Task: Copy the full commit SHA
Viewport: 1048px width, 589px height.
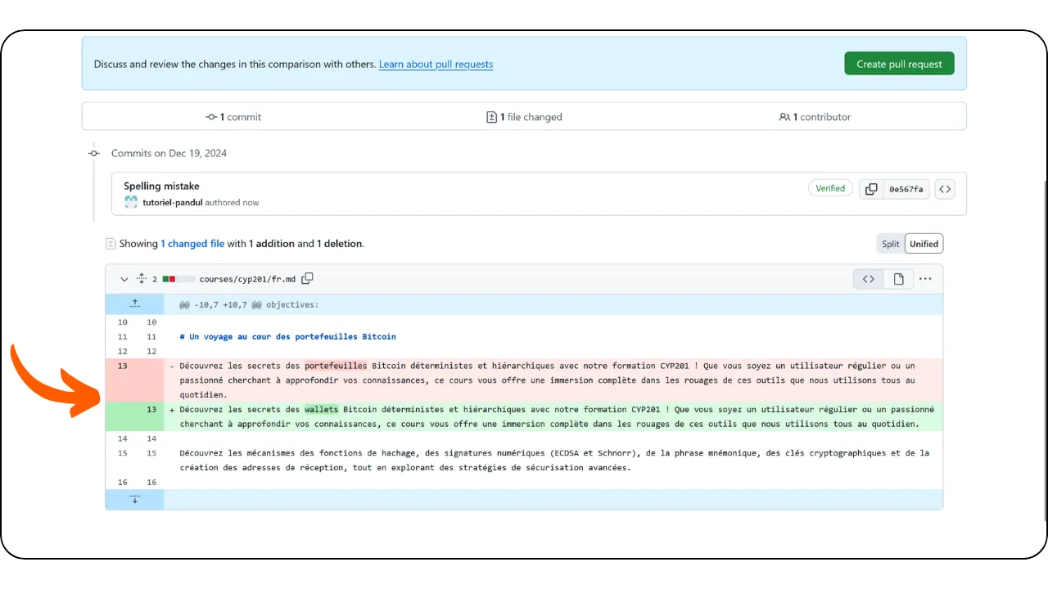Action: coord(871,189)
